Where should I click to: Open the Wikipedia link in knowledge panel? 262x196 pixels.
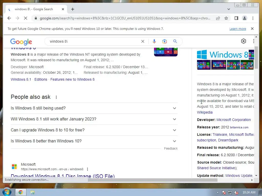tap(205, 112)
